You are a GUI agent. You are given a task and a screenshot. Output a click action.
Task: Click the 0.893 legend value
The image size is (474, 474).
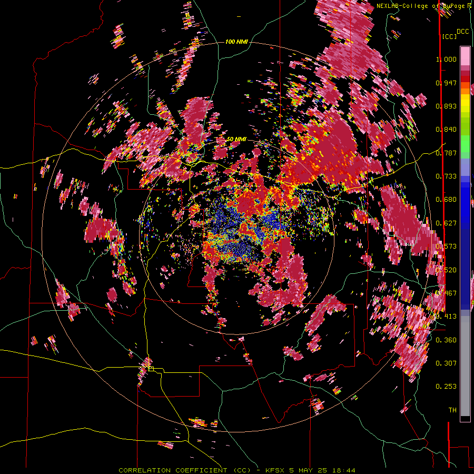pos(446,106)
